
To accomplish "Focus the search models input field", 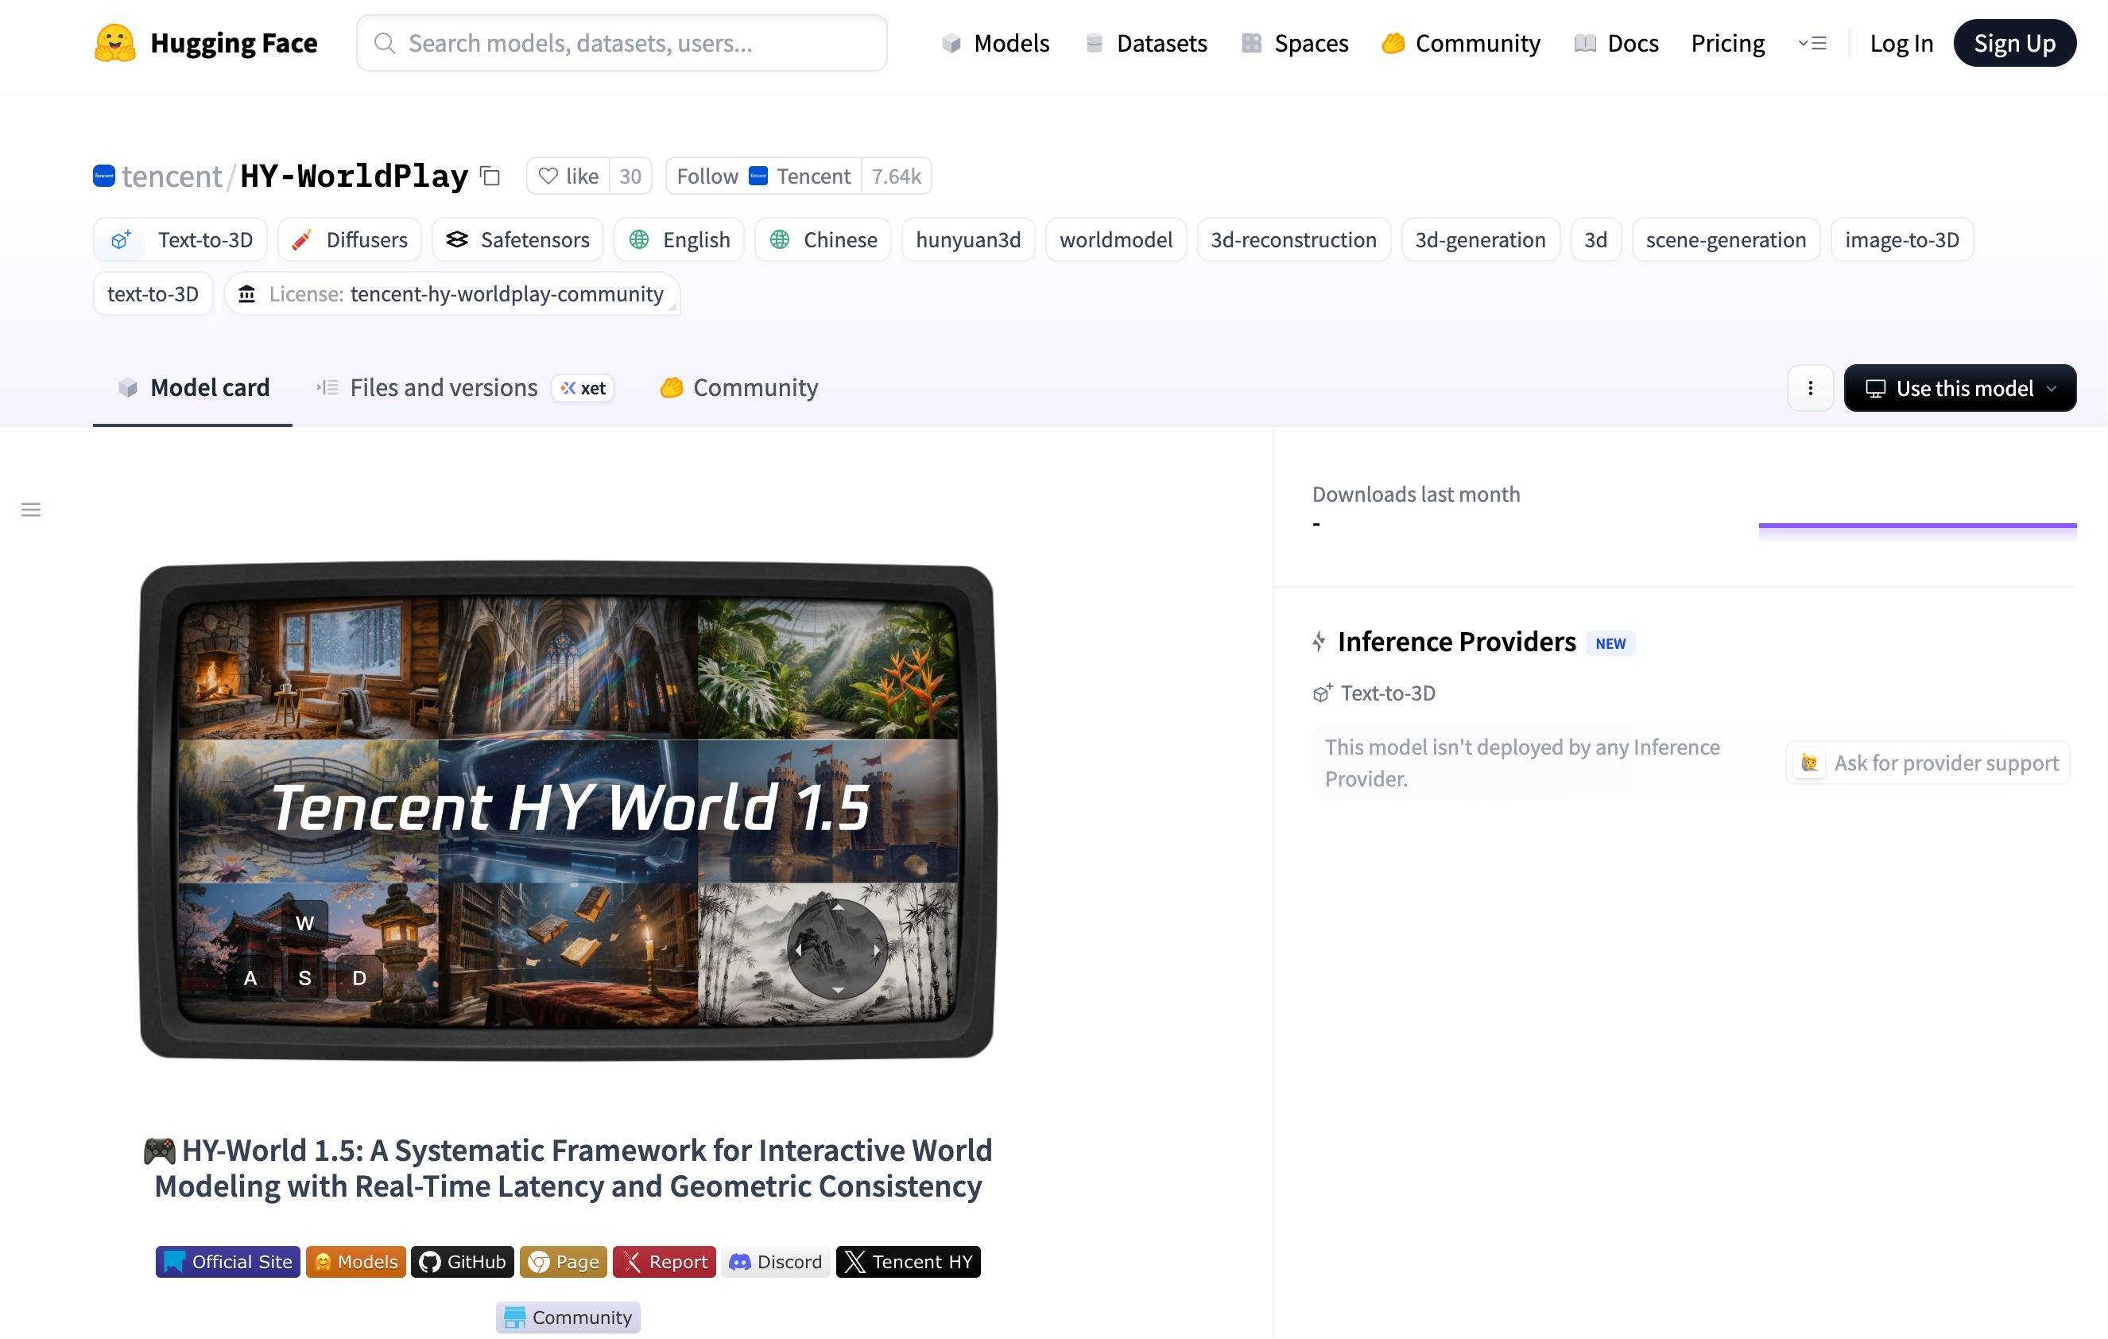I will click(622, 43).
